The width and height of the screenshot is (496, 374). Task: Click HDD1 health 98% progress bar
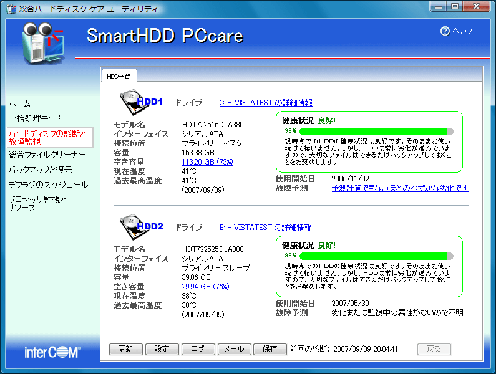(376, 131)
